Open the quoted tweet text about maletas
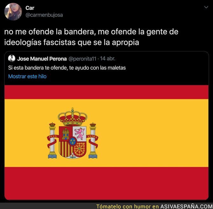 [67, 68]
